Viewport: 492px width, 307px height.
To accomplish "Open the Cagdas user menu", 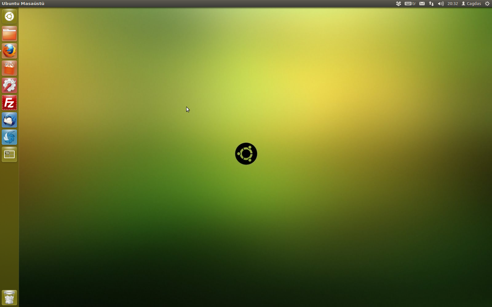I will click(x=471, y=4).
